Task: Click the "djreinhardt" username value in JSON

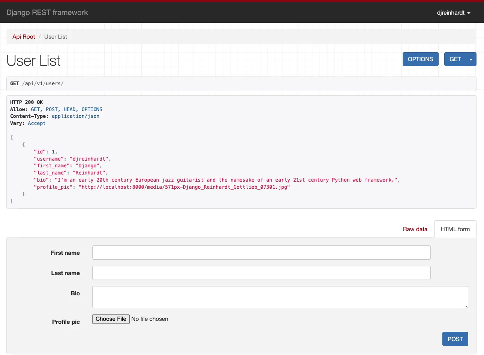Action: 89,159
